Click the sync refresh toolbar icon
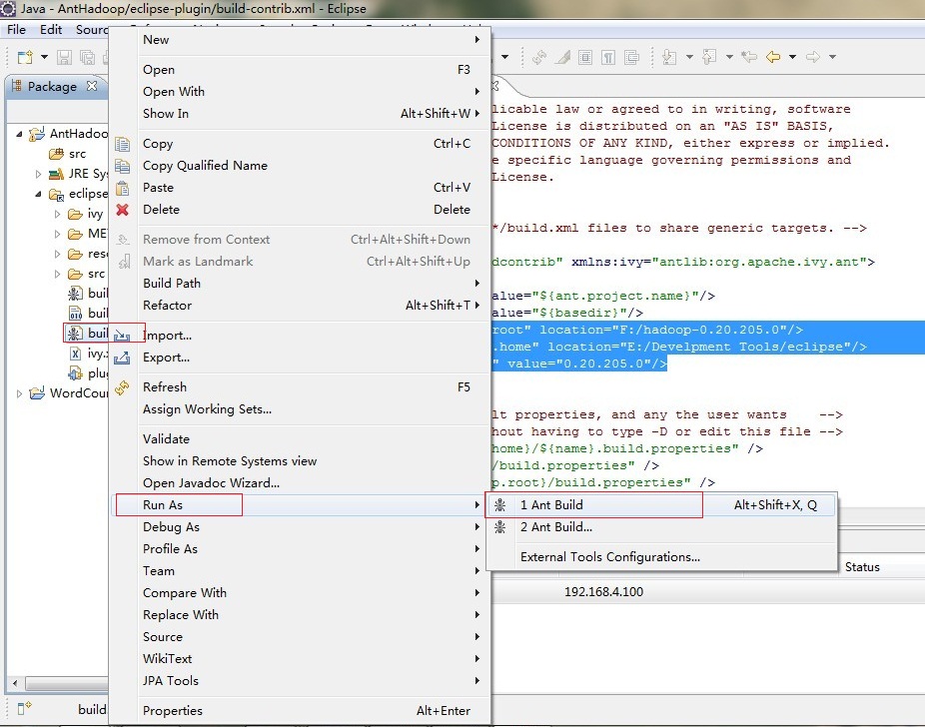Image resolution: width=925 pixels, height=727 pixels. (x=538, y=57)
